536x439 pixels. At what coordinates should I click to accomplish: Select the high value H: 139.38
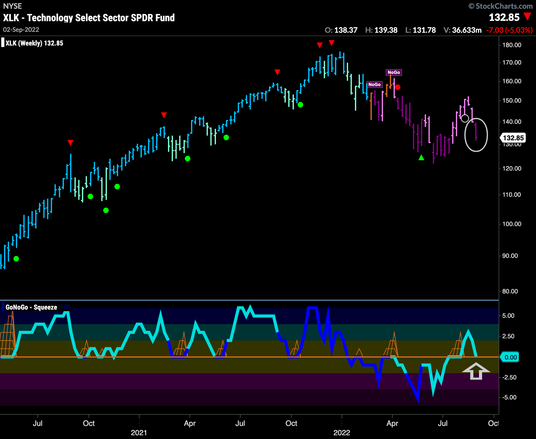coord(381,30)
